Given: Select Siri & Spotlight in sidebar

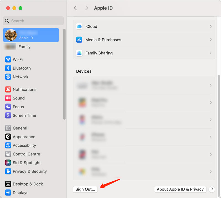Looking at the screenshot, I should 31,163.
